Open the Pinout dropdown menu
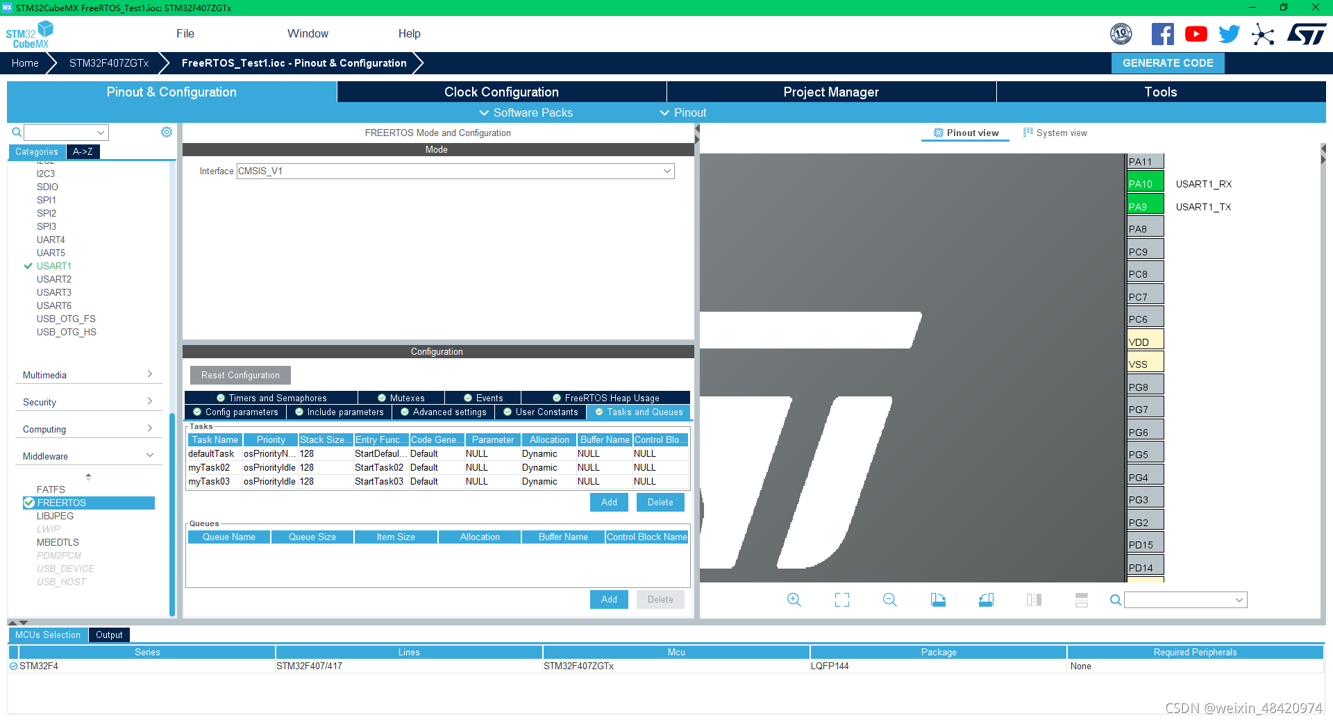The height and width of the screenshot is (722, 1333). pos(682,112)
